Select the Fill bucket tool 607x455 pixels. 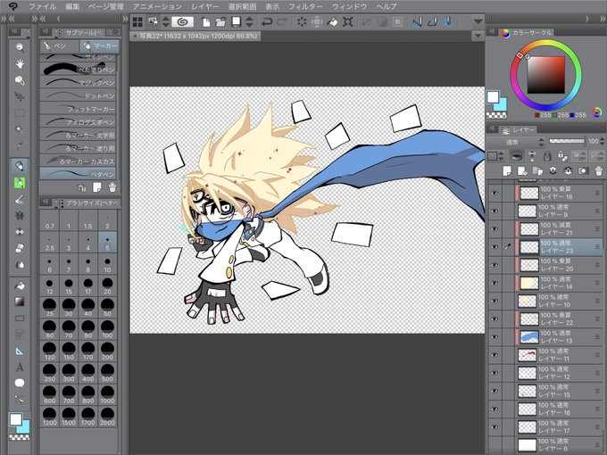pyautogui.click(x=20, y=285)
